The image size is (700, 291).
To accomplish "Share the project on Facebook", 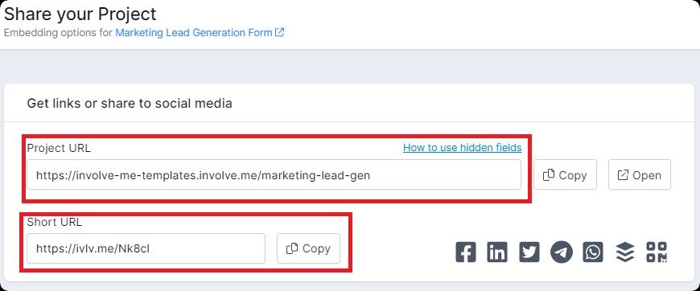I will click(x=466, y=252).
